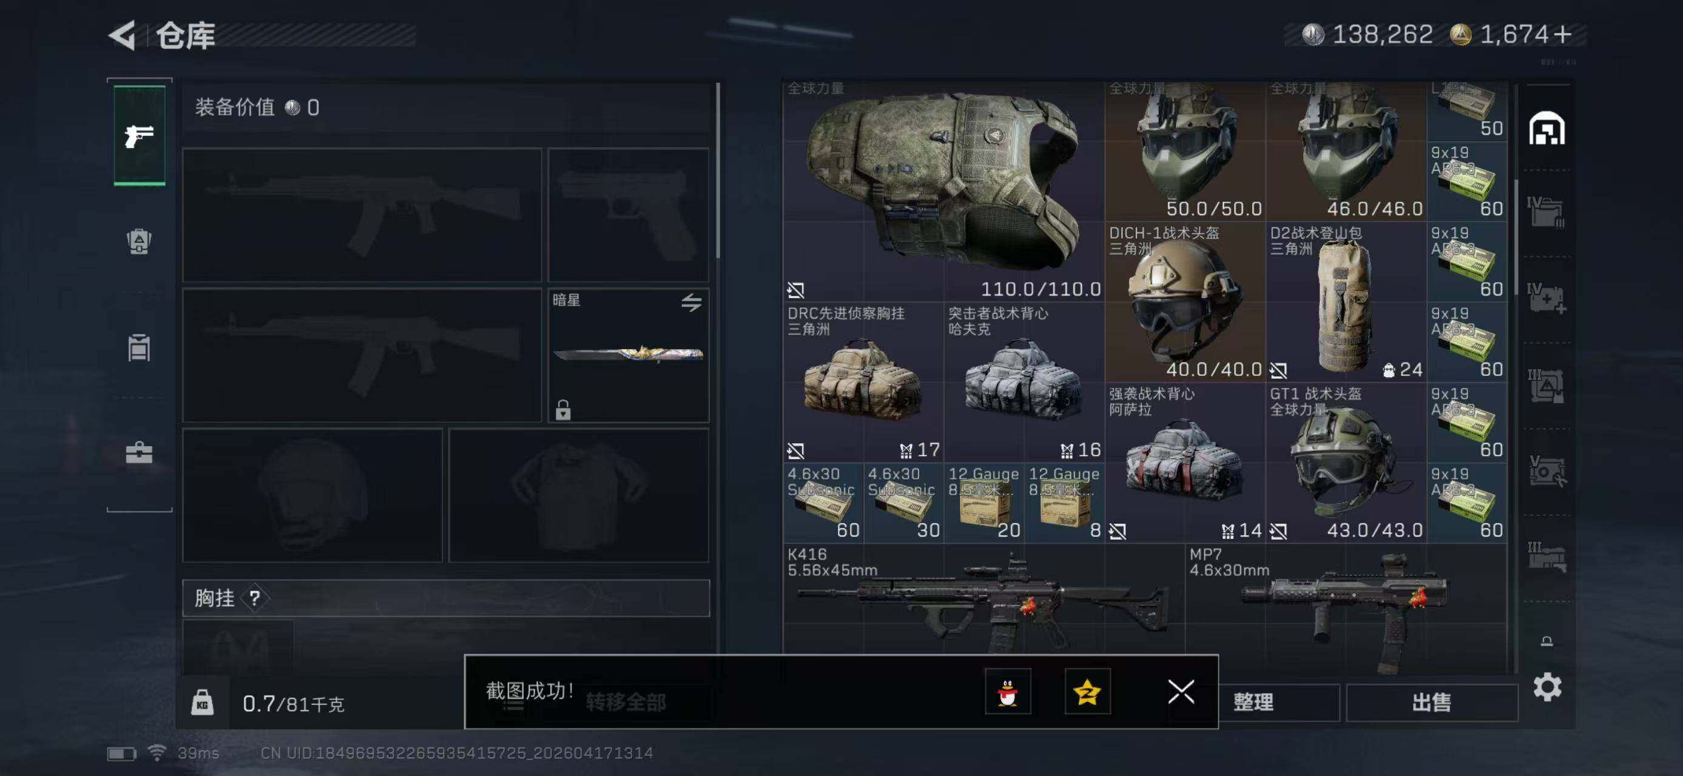Image resolution: width=1683 pixels, height=776 pixels.
Task: Go back using the arrow beside 仓库
Action: point(122,35)
